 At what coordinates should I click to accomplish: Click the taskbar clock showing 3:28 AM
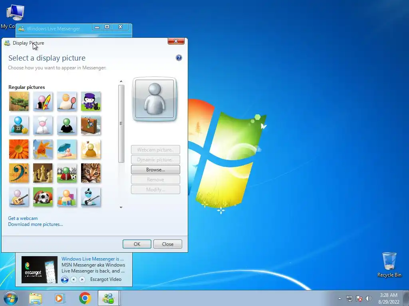point(389,298)
